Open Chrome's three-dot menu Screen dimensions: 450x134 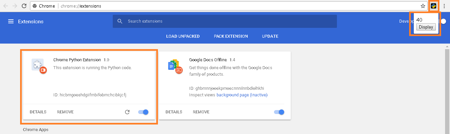point(444,6)
